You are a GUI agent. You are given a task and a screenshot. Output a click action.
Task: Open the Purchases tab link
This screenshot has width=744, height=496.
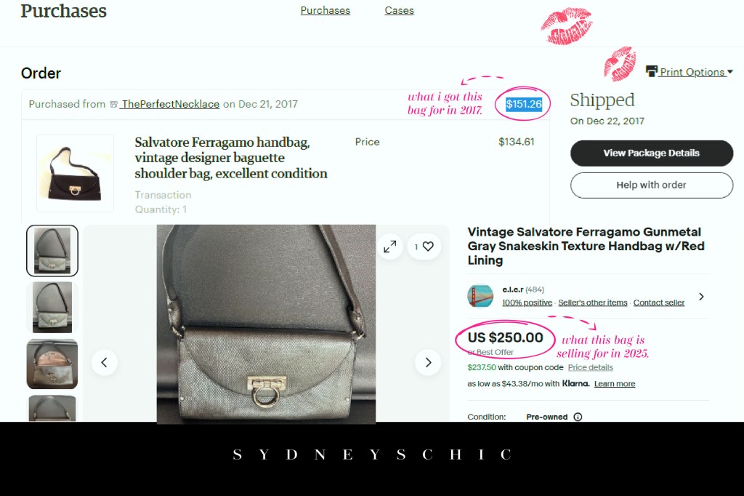pos(325,10)
